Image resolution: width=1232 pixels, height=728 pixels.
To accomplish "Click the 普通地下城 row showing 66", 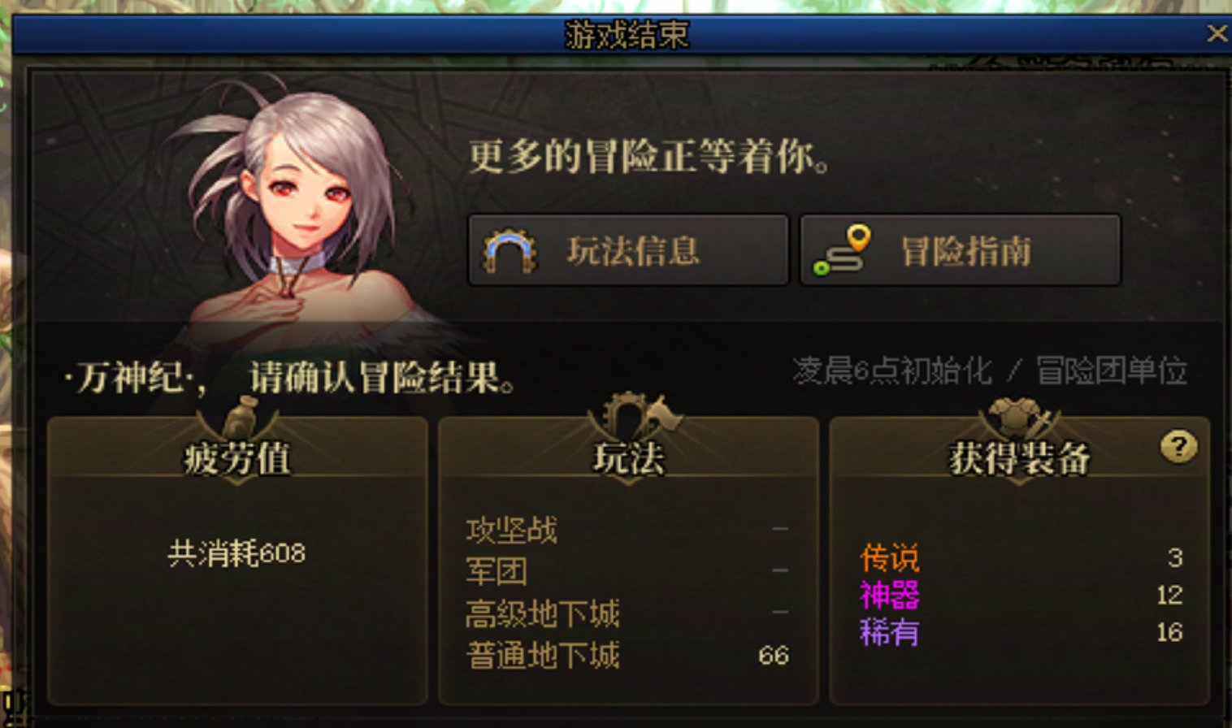I will tap(627, 655).
